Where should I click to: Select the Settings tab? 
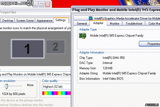point(61,20)
